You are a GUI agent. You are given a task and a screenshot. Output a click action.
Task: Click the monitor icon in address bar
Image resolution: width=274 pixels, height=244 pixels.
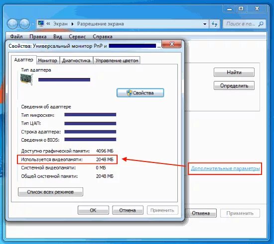coord(41,23)
